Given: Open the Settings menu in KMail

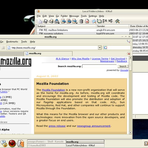Looking at the screenshot, I should point(93,16).
